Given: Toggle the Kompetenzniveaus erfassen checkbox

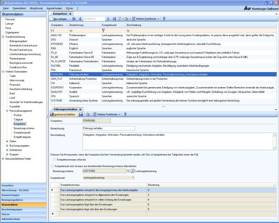Looking at the screenshot, I should point(54,159).
